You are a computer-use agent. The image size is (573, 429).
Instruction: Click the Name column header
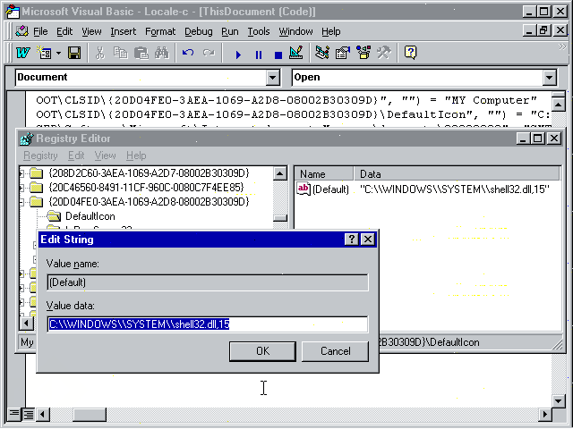pyautogui.click(x=324, y=174)
